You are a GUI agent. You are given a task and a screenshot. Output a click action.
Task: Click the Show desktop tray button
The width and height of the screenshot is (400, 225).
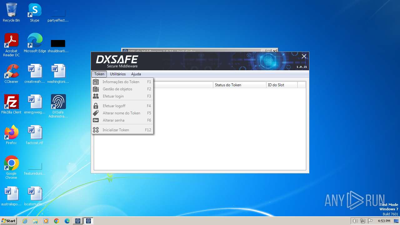coord(397,221)
